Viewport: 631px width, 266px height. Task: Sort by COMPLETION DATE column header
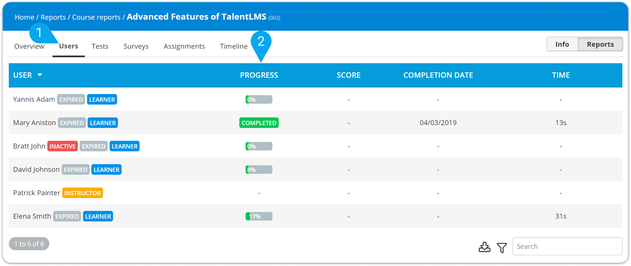tap(438, 75)
